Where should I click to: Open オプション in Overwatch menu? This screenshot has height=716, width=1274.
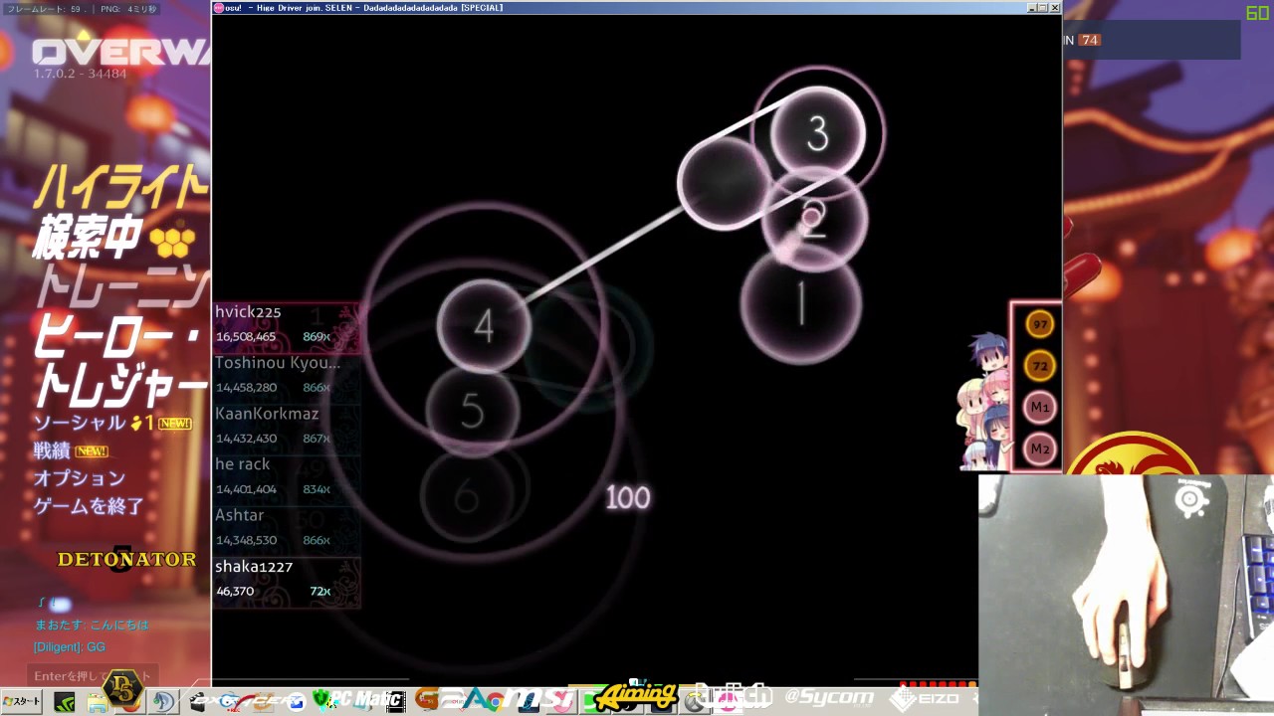(80, 478)
